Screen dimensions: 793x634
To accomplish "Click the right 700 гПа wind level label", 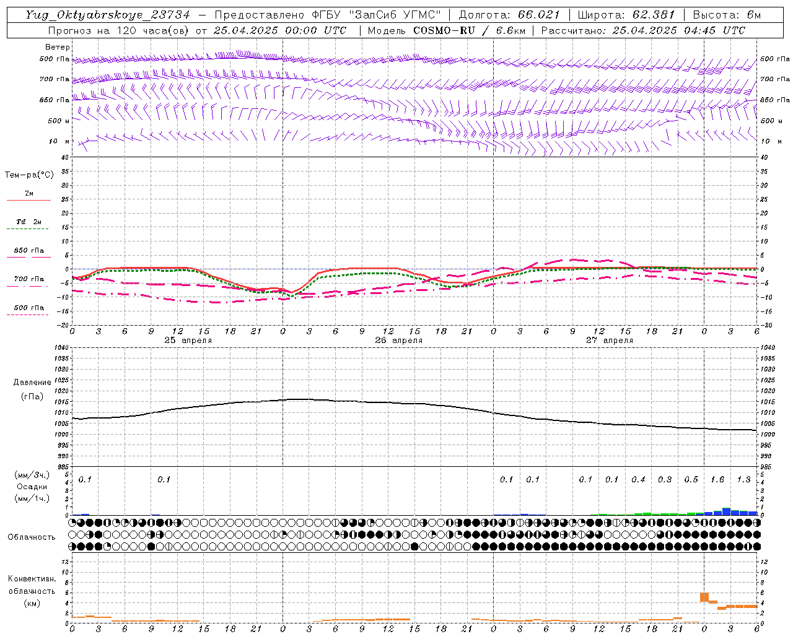I will (775, 79).
